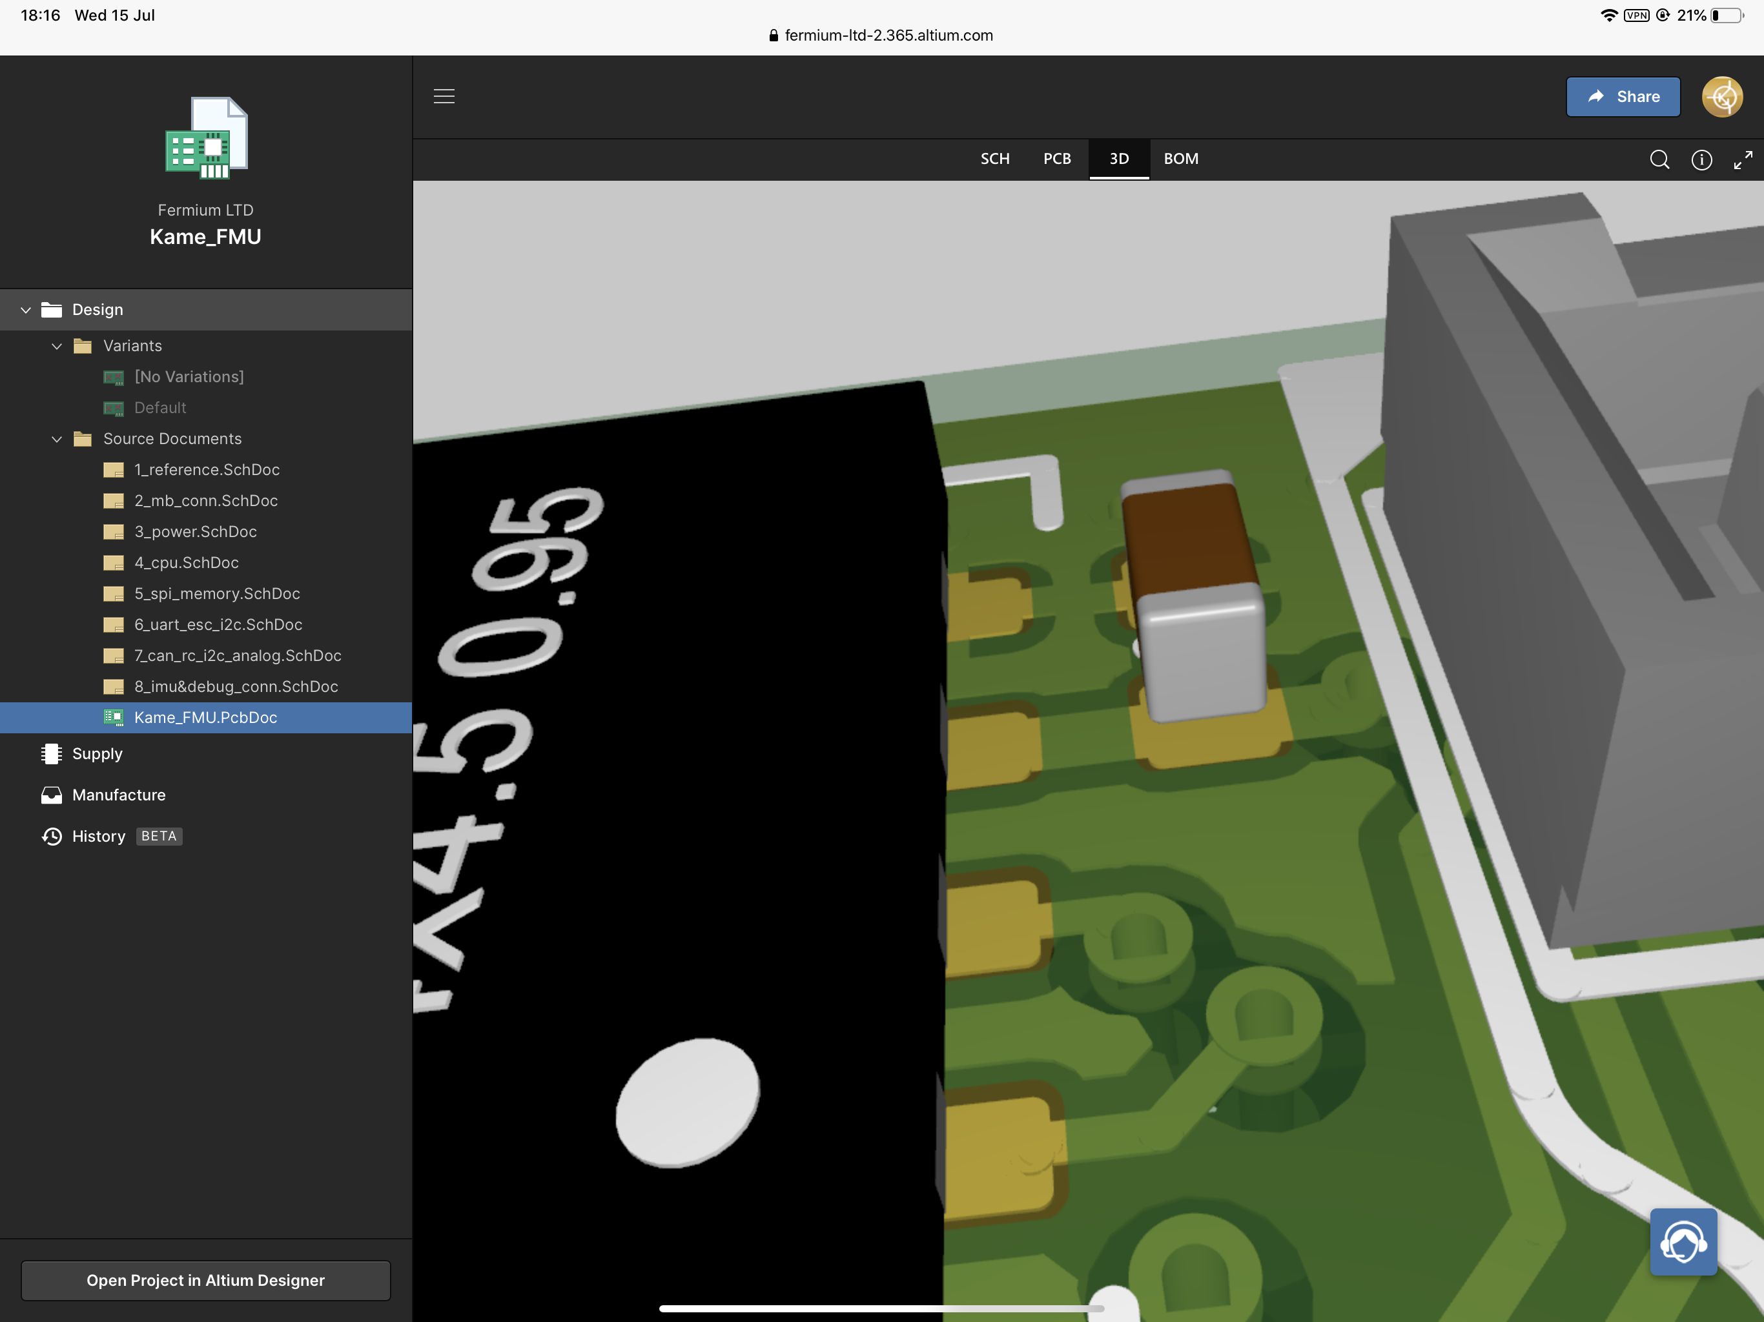Open 7_can_rc_i2c_analog.SchDoc file
1764x1322 pixels.
coord(236,654)
